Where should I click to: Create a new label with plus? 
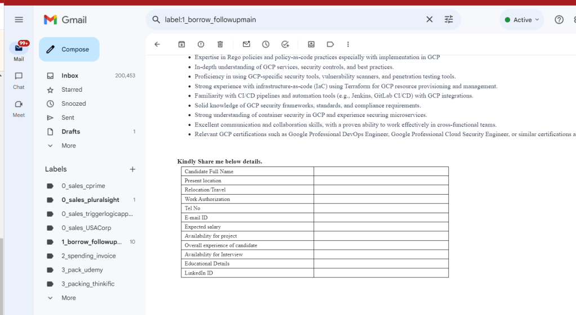(x=133, y=169)
